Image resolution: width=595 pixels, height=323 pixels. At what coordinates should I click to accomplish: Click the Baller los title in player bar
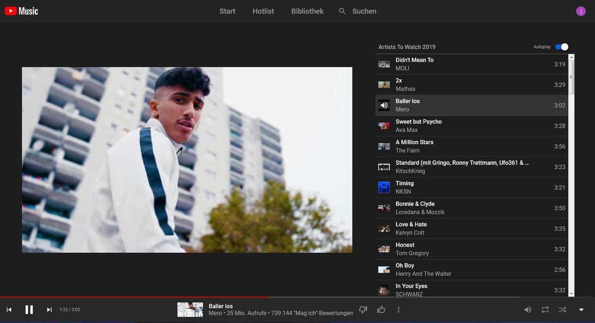221,306
